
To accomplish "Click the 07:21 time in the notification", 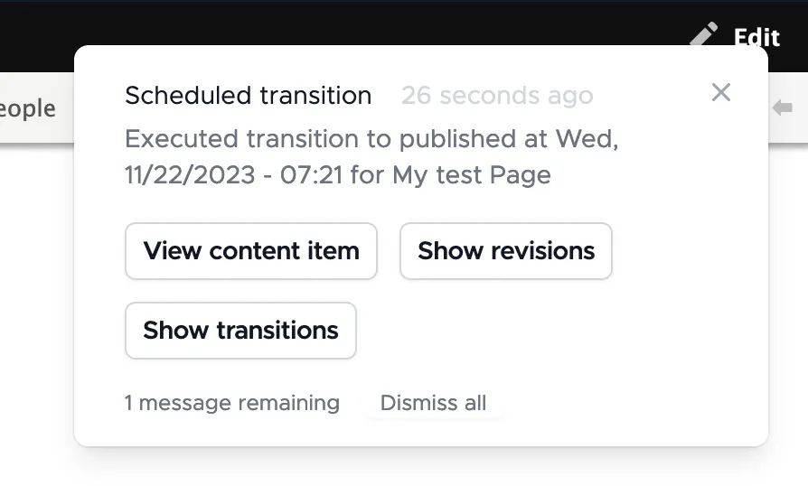I will click(x=311, y=175).
